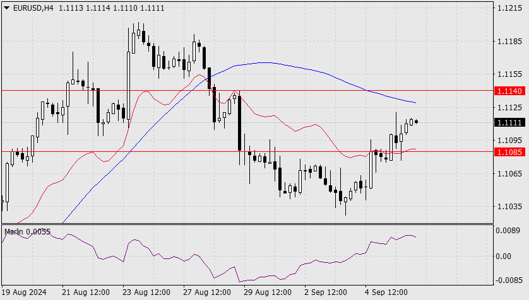Click the 1.1155 price scale value
The height and width of the screenshot is (300, 529).
pos(510,74)
